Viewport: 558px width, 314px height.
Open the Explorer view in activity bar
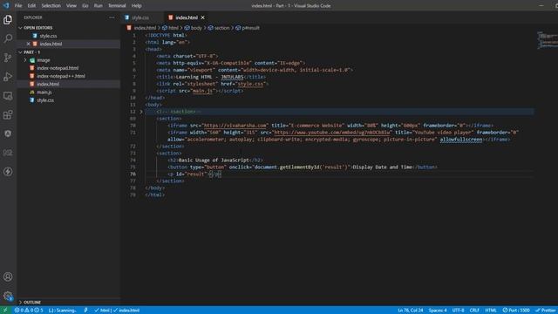[x=8, y=19]
